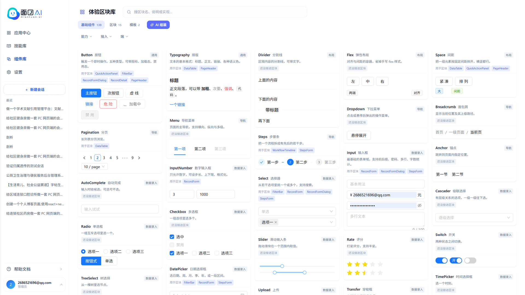Click the user avatar with number 2

[x=11, y=284]
